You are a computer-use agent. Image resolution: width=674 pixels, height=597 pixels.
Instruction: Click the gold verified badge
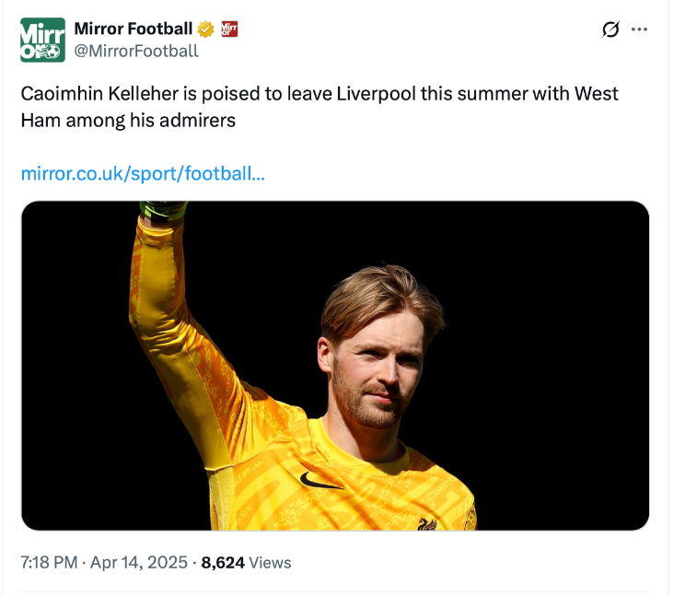coord(206,29)
